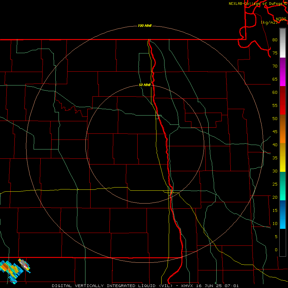
Task: Click the 35 value on the color scale
Action: tap(275, 158)
